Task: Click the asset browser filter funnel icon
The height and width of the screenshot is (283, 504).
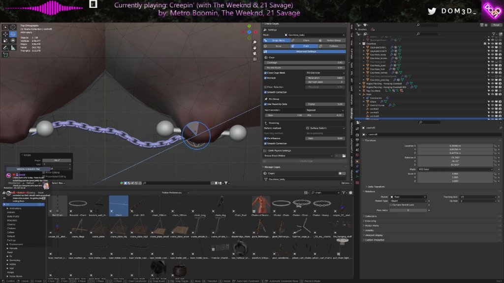Action: pos(344,193)
